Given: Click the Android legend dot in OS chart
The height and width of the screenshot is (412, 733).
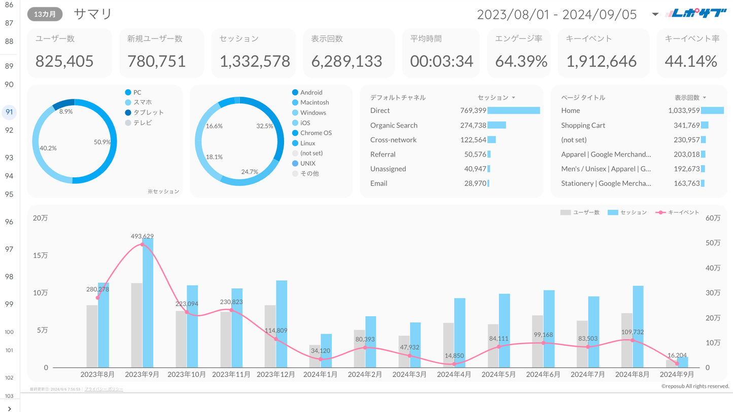Looking at the screenshot, I should (x=295, y=92).
